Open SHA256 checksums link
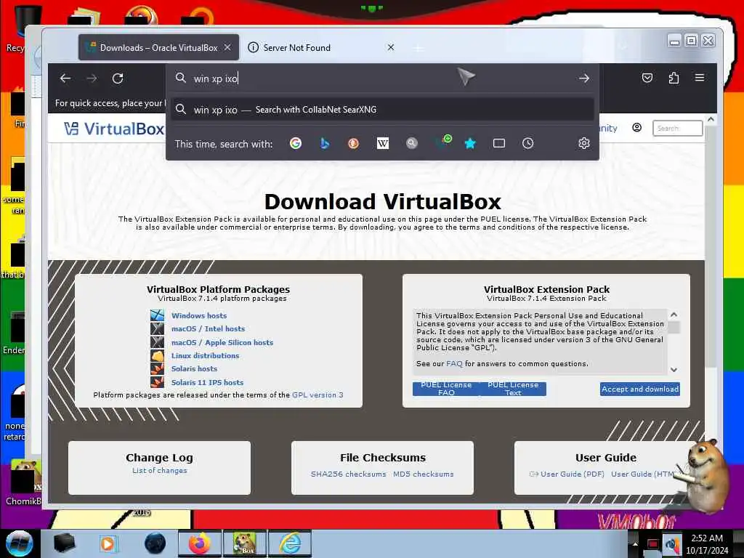This screenshot has height=558, width=744. click(348, 474)
